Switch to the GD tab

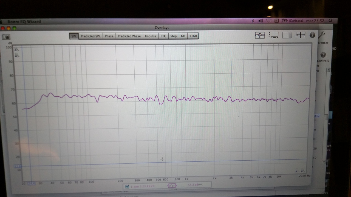[x=183, y=36]
